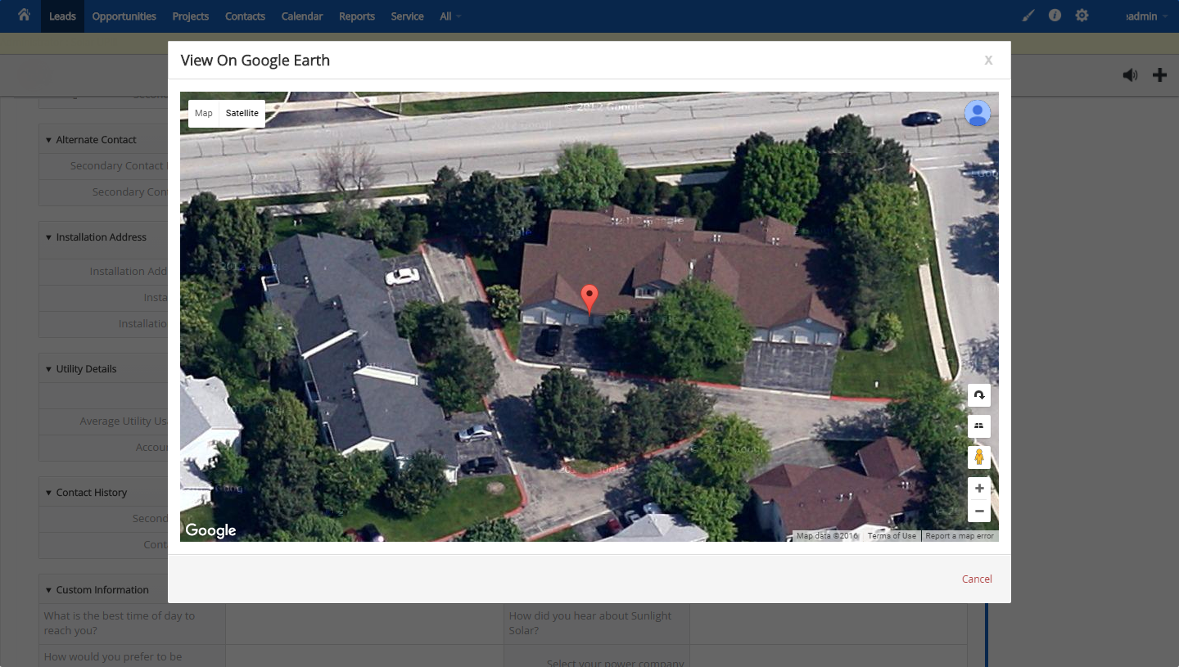
Task: Expand the All modules dropdown
Action: point(450,16)
